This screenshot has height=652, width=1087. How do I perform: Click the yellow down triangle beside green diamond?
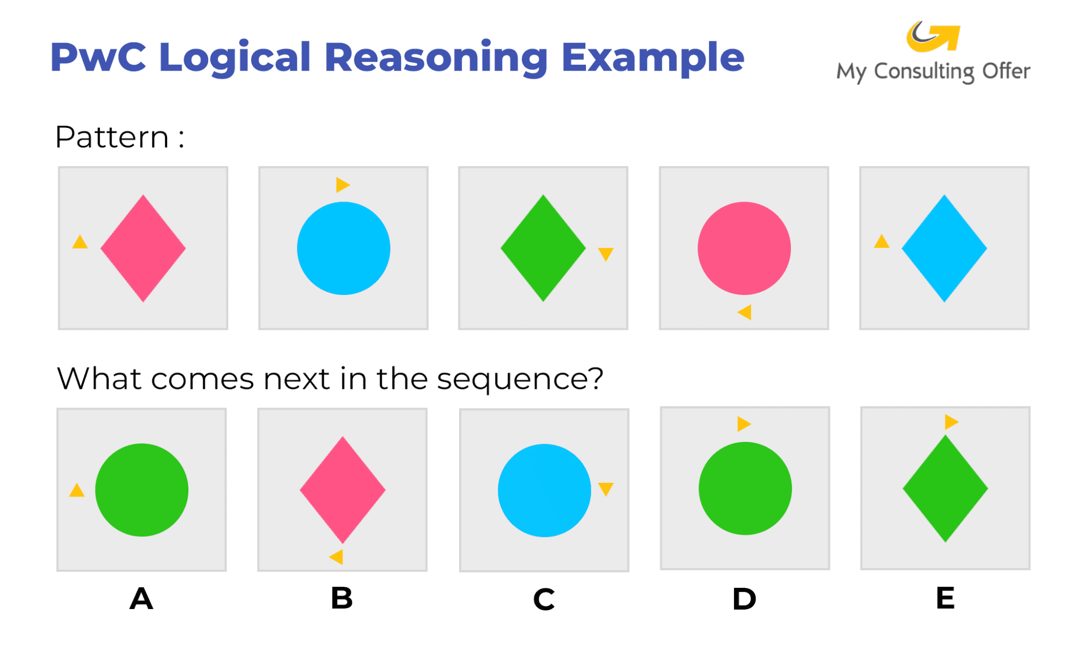(606, 254)
